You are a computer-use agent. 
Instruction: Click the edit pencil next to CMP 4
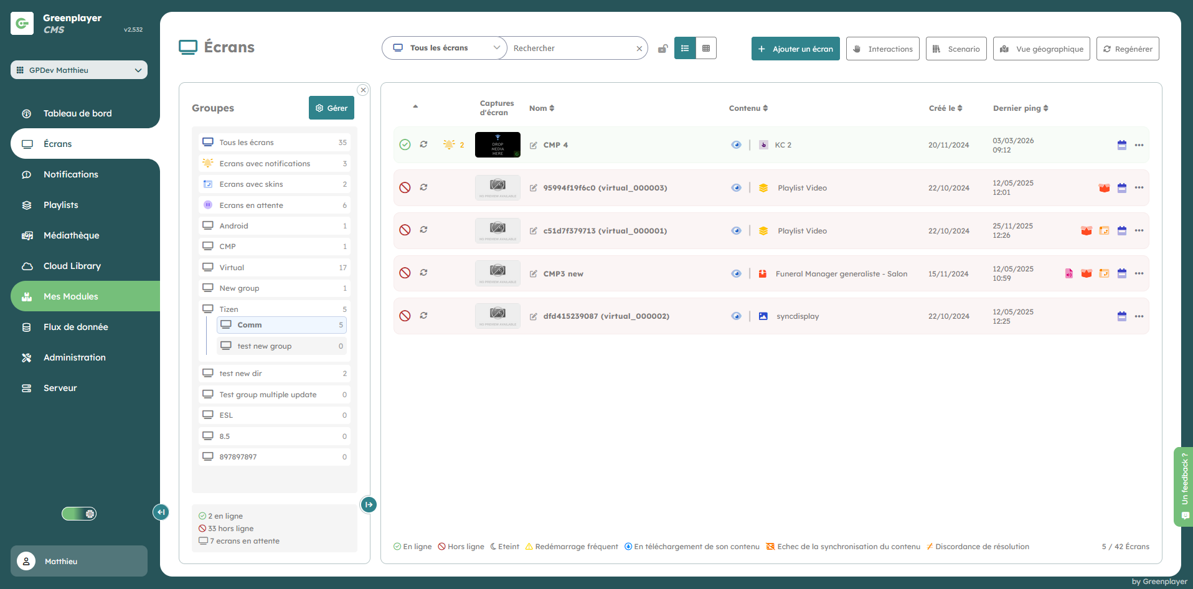point(534,145)
